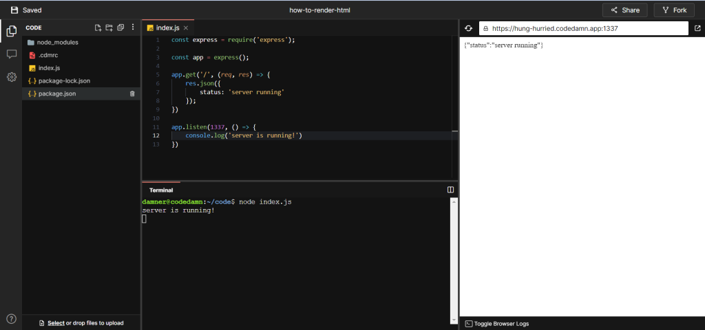Click the terminal cursor prompt
The height and width of the screenshot is (330, 705).
pos(145,219)
